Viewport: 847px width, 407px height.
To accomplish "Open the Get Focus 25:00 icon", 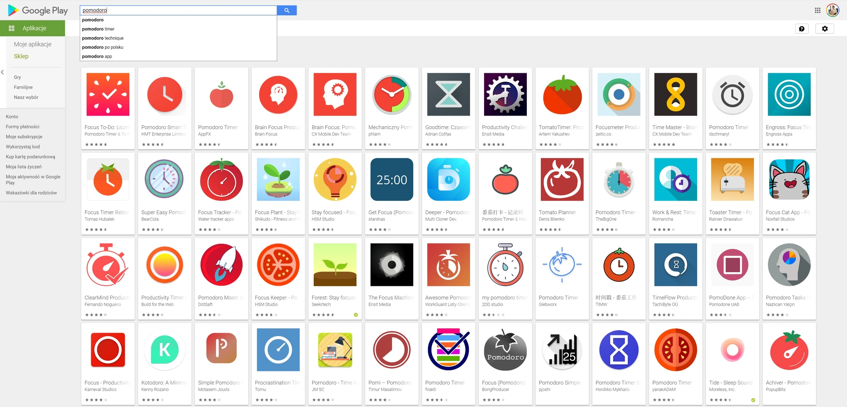I will [392, 180].
